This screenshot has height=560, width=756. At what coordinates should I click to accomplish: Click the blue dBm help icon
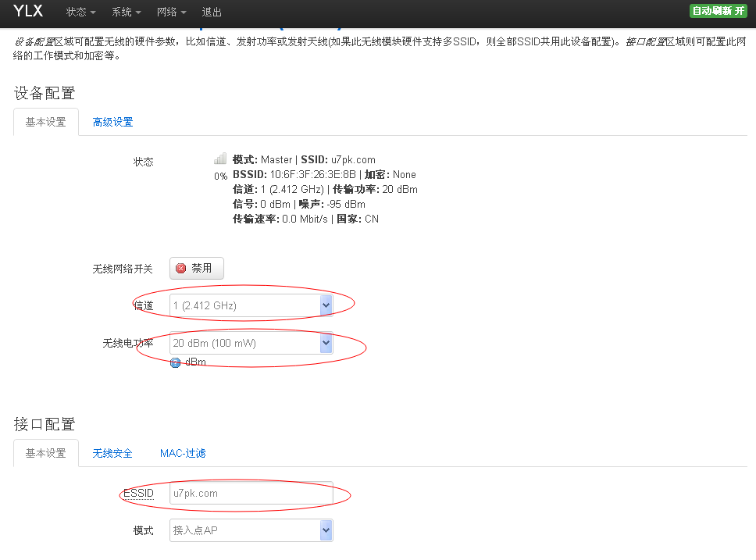click(176, 362)
